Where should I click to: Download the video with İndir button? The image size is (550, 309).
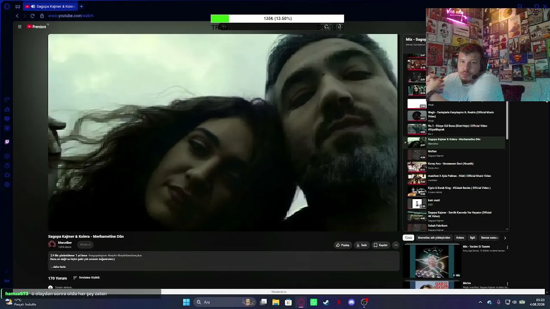362,245
